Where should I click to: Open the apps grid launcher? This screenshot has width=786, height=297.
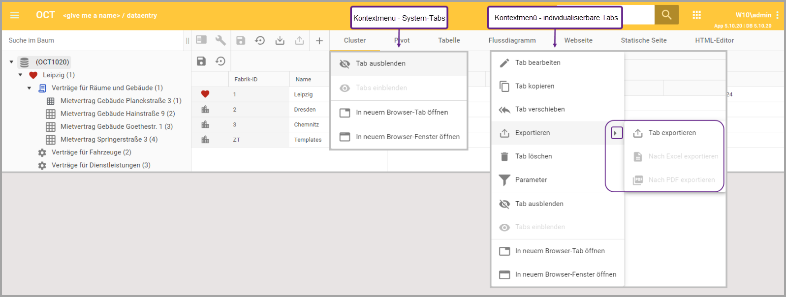(x=696, y=15)
